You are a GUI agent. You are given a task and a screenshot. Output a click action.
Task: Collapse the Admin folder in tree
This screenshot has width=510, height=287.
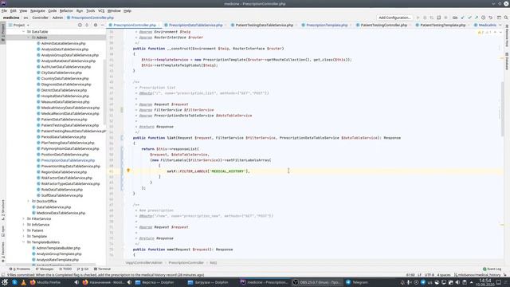pos(29,37)
